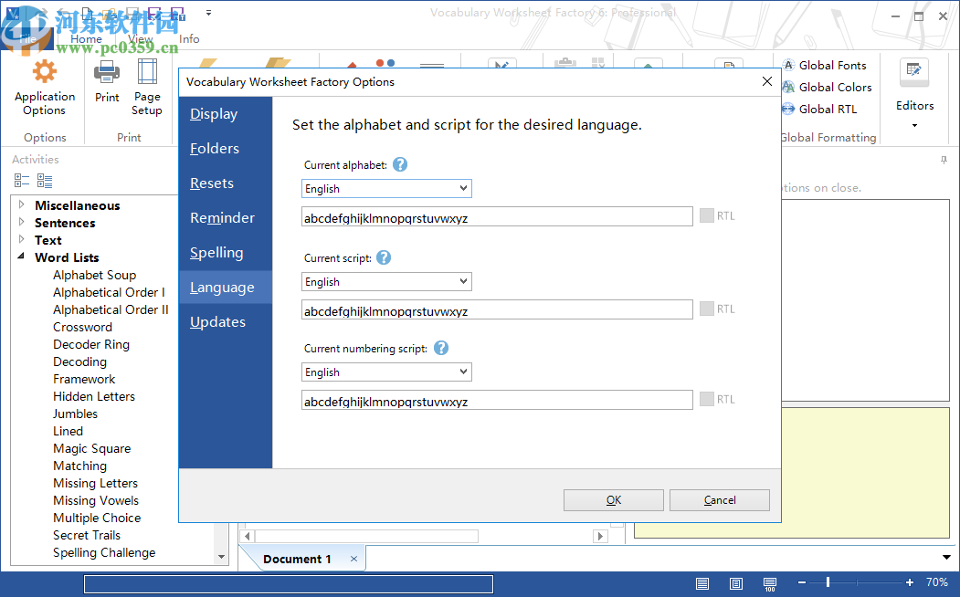Select Missing Vowels activity
The height and width of the screenshot is (597, 960).
pyautogui.click(x=96, y=500)
